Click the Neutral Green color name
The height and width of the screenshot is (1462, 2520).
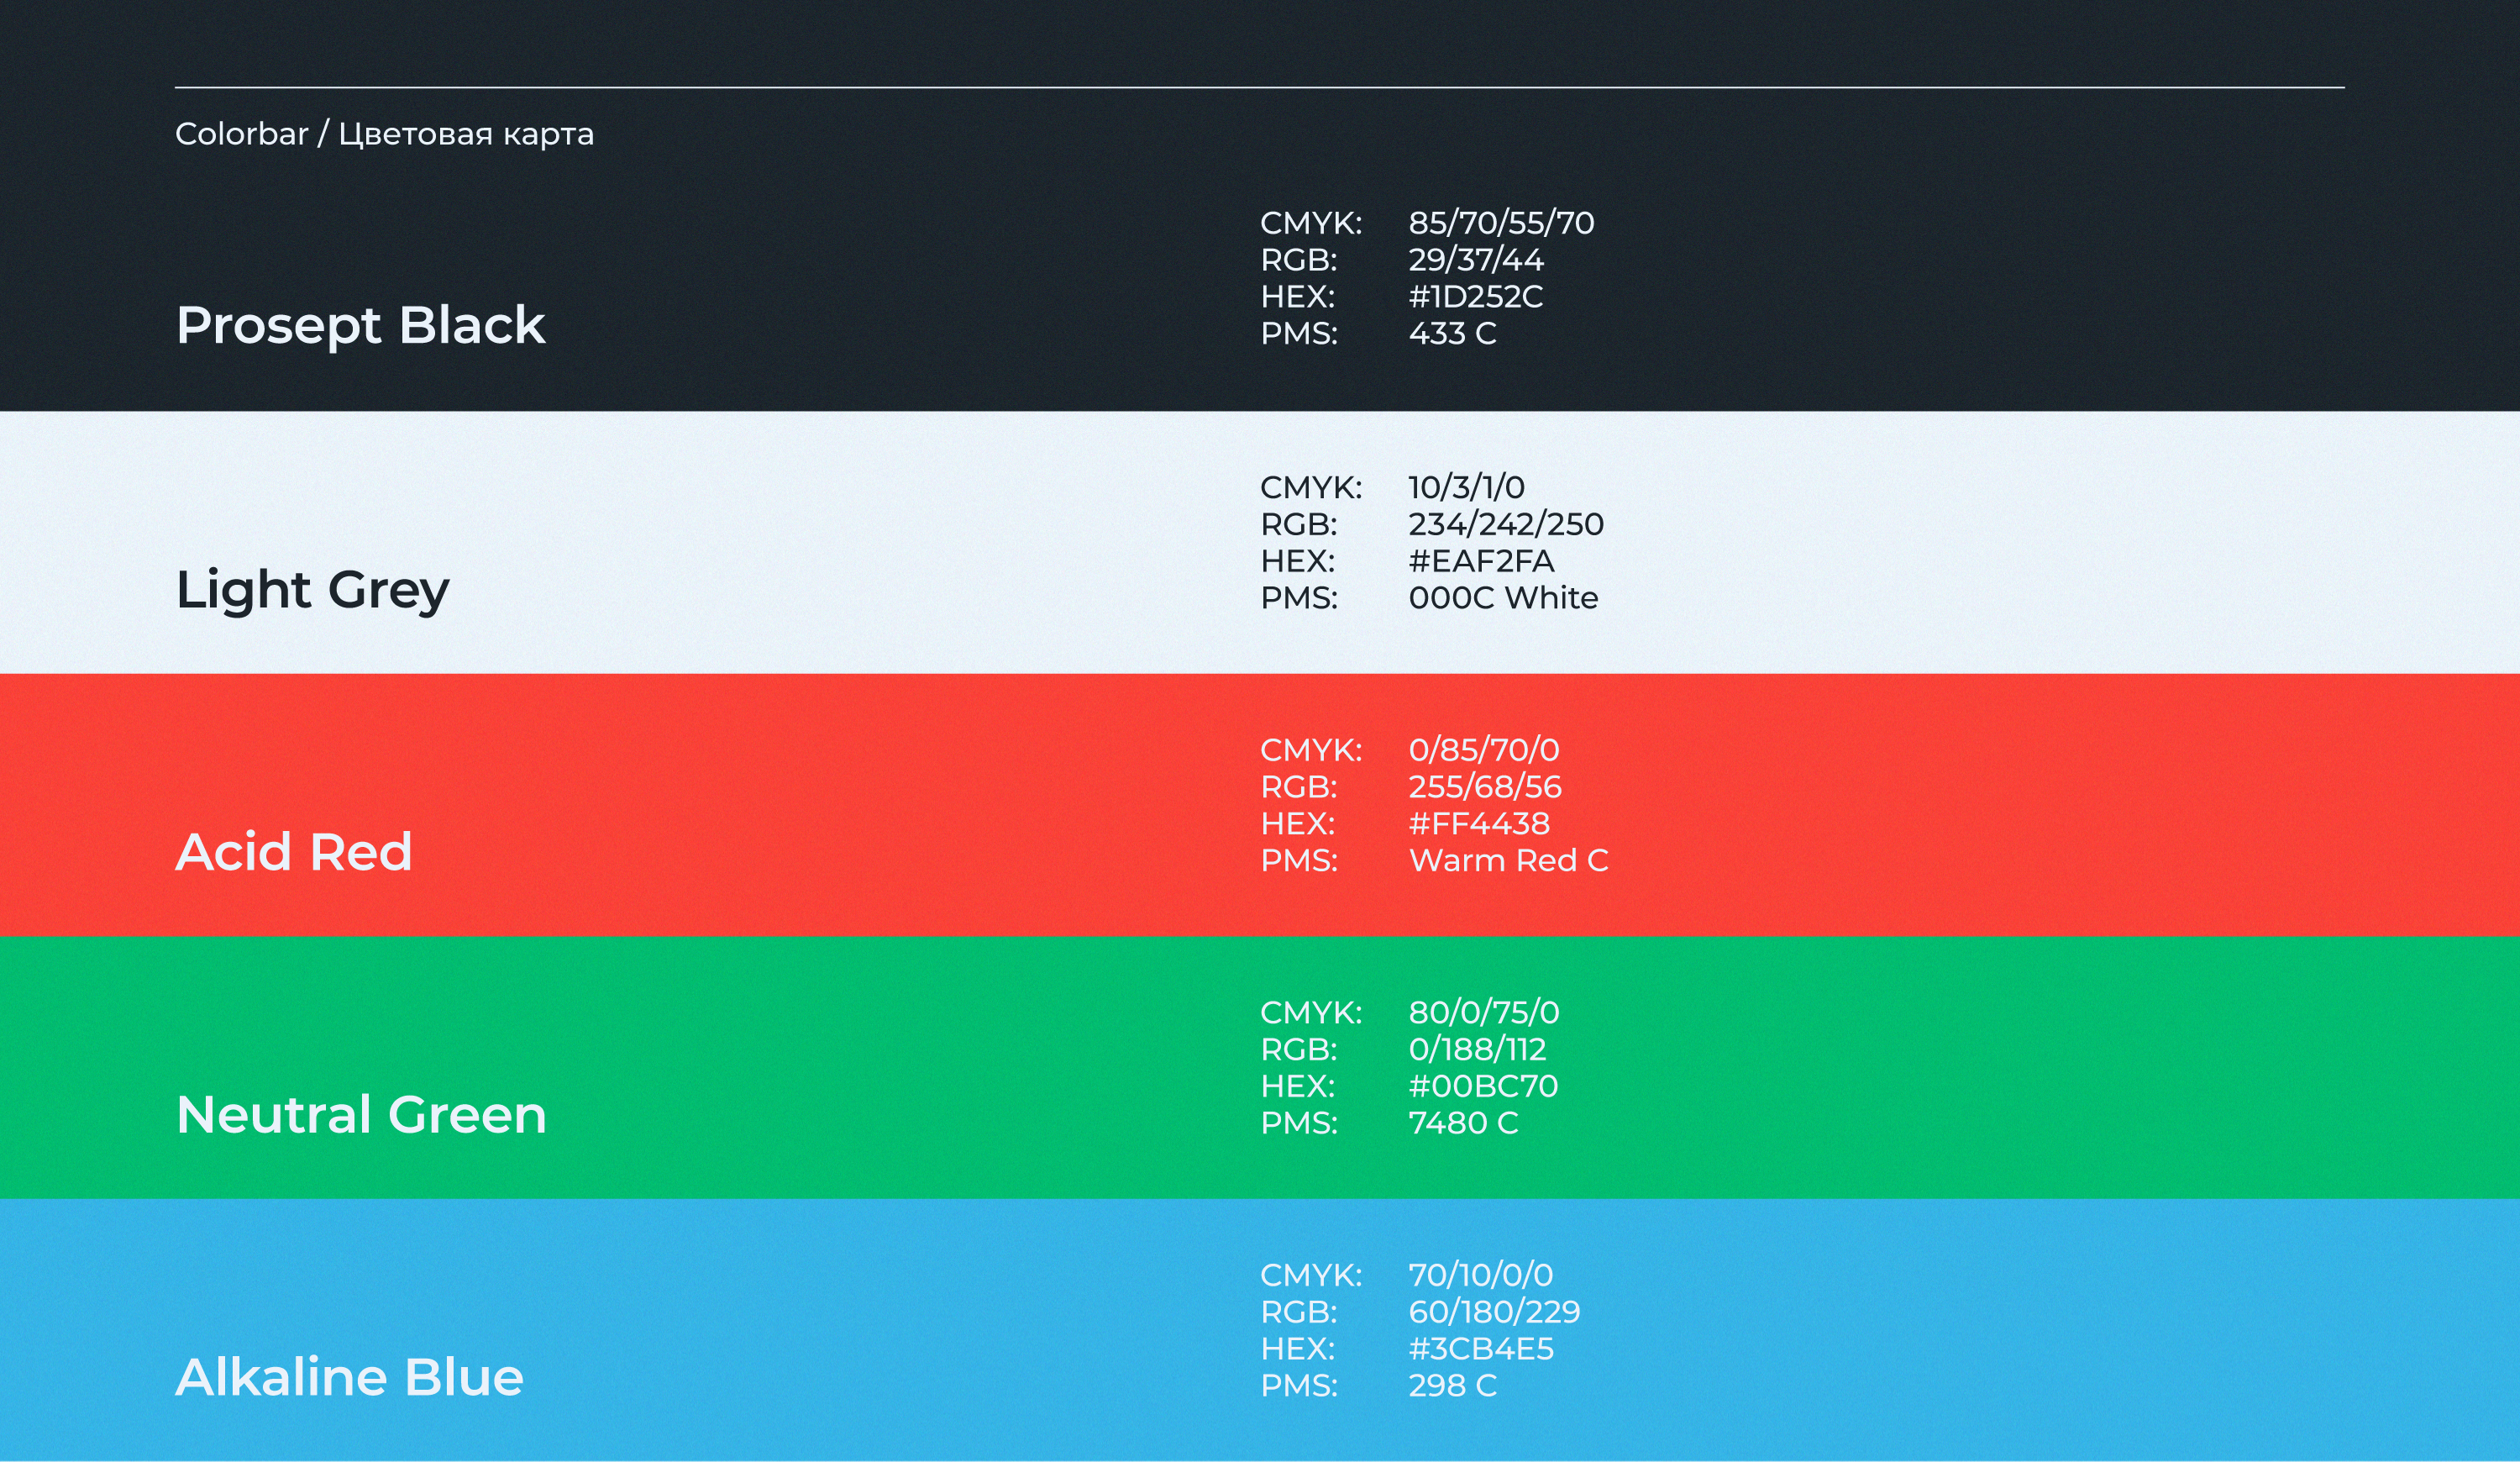361,1114
